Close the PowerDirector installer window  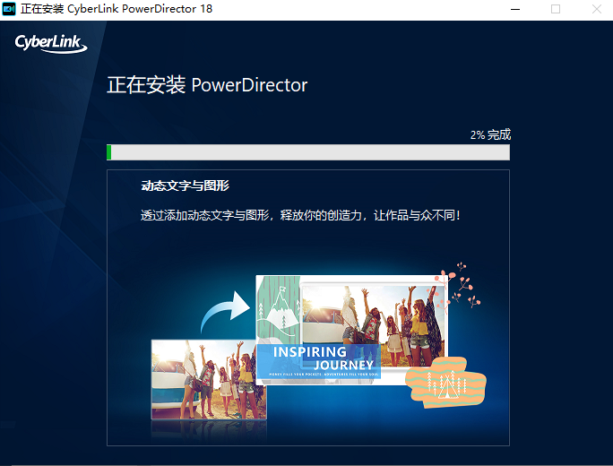596,9
